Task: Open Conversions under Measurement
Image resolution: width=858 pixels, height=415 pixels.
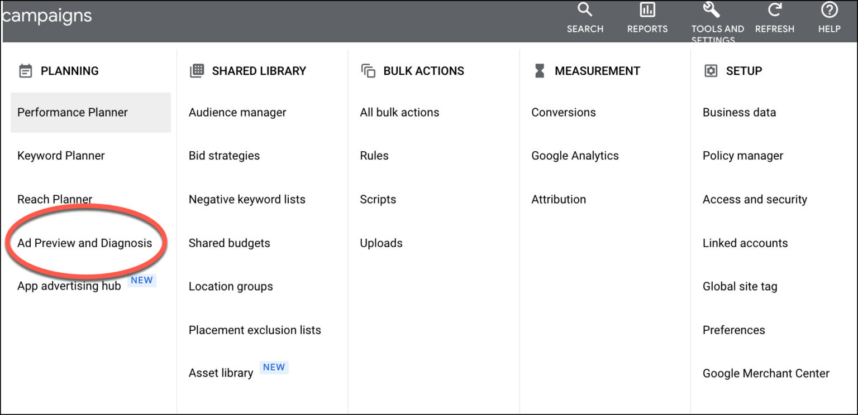Action: (x=564, y=112)
